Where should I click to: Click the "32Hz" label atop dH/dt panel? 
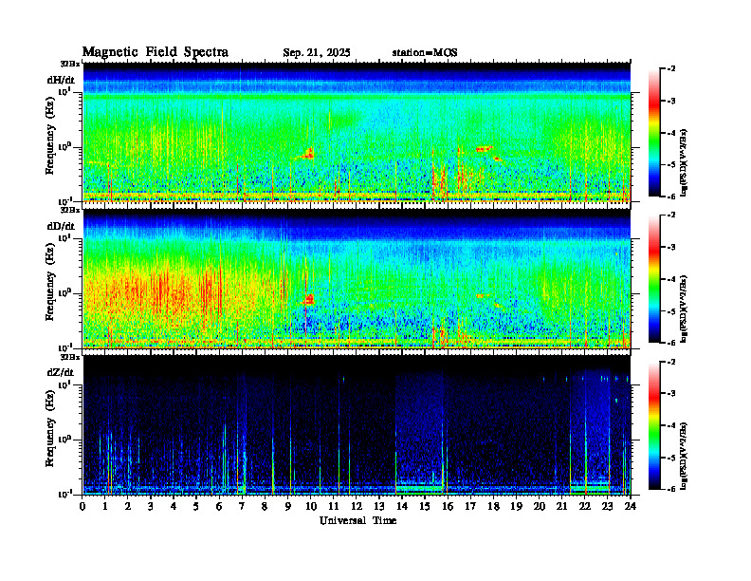[70, 64]
